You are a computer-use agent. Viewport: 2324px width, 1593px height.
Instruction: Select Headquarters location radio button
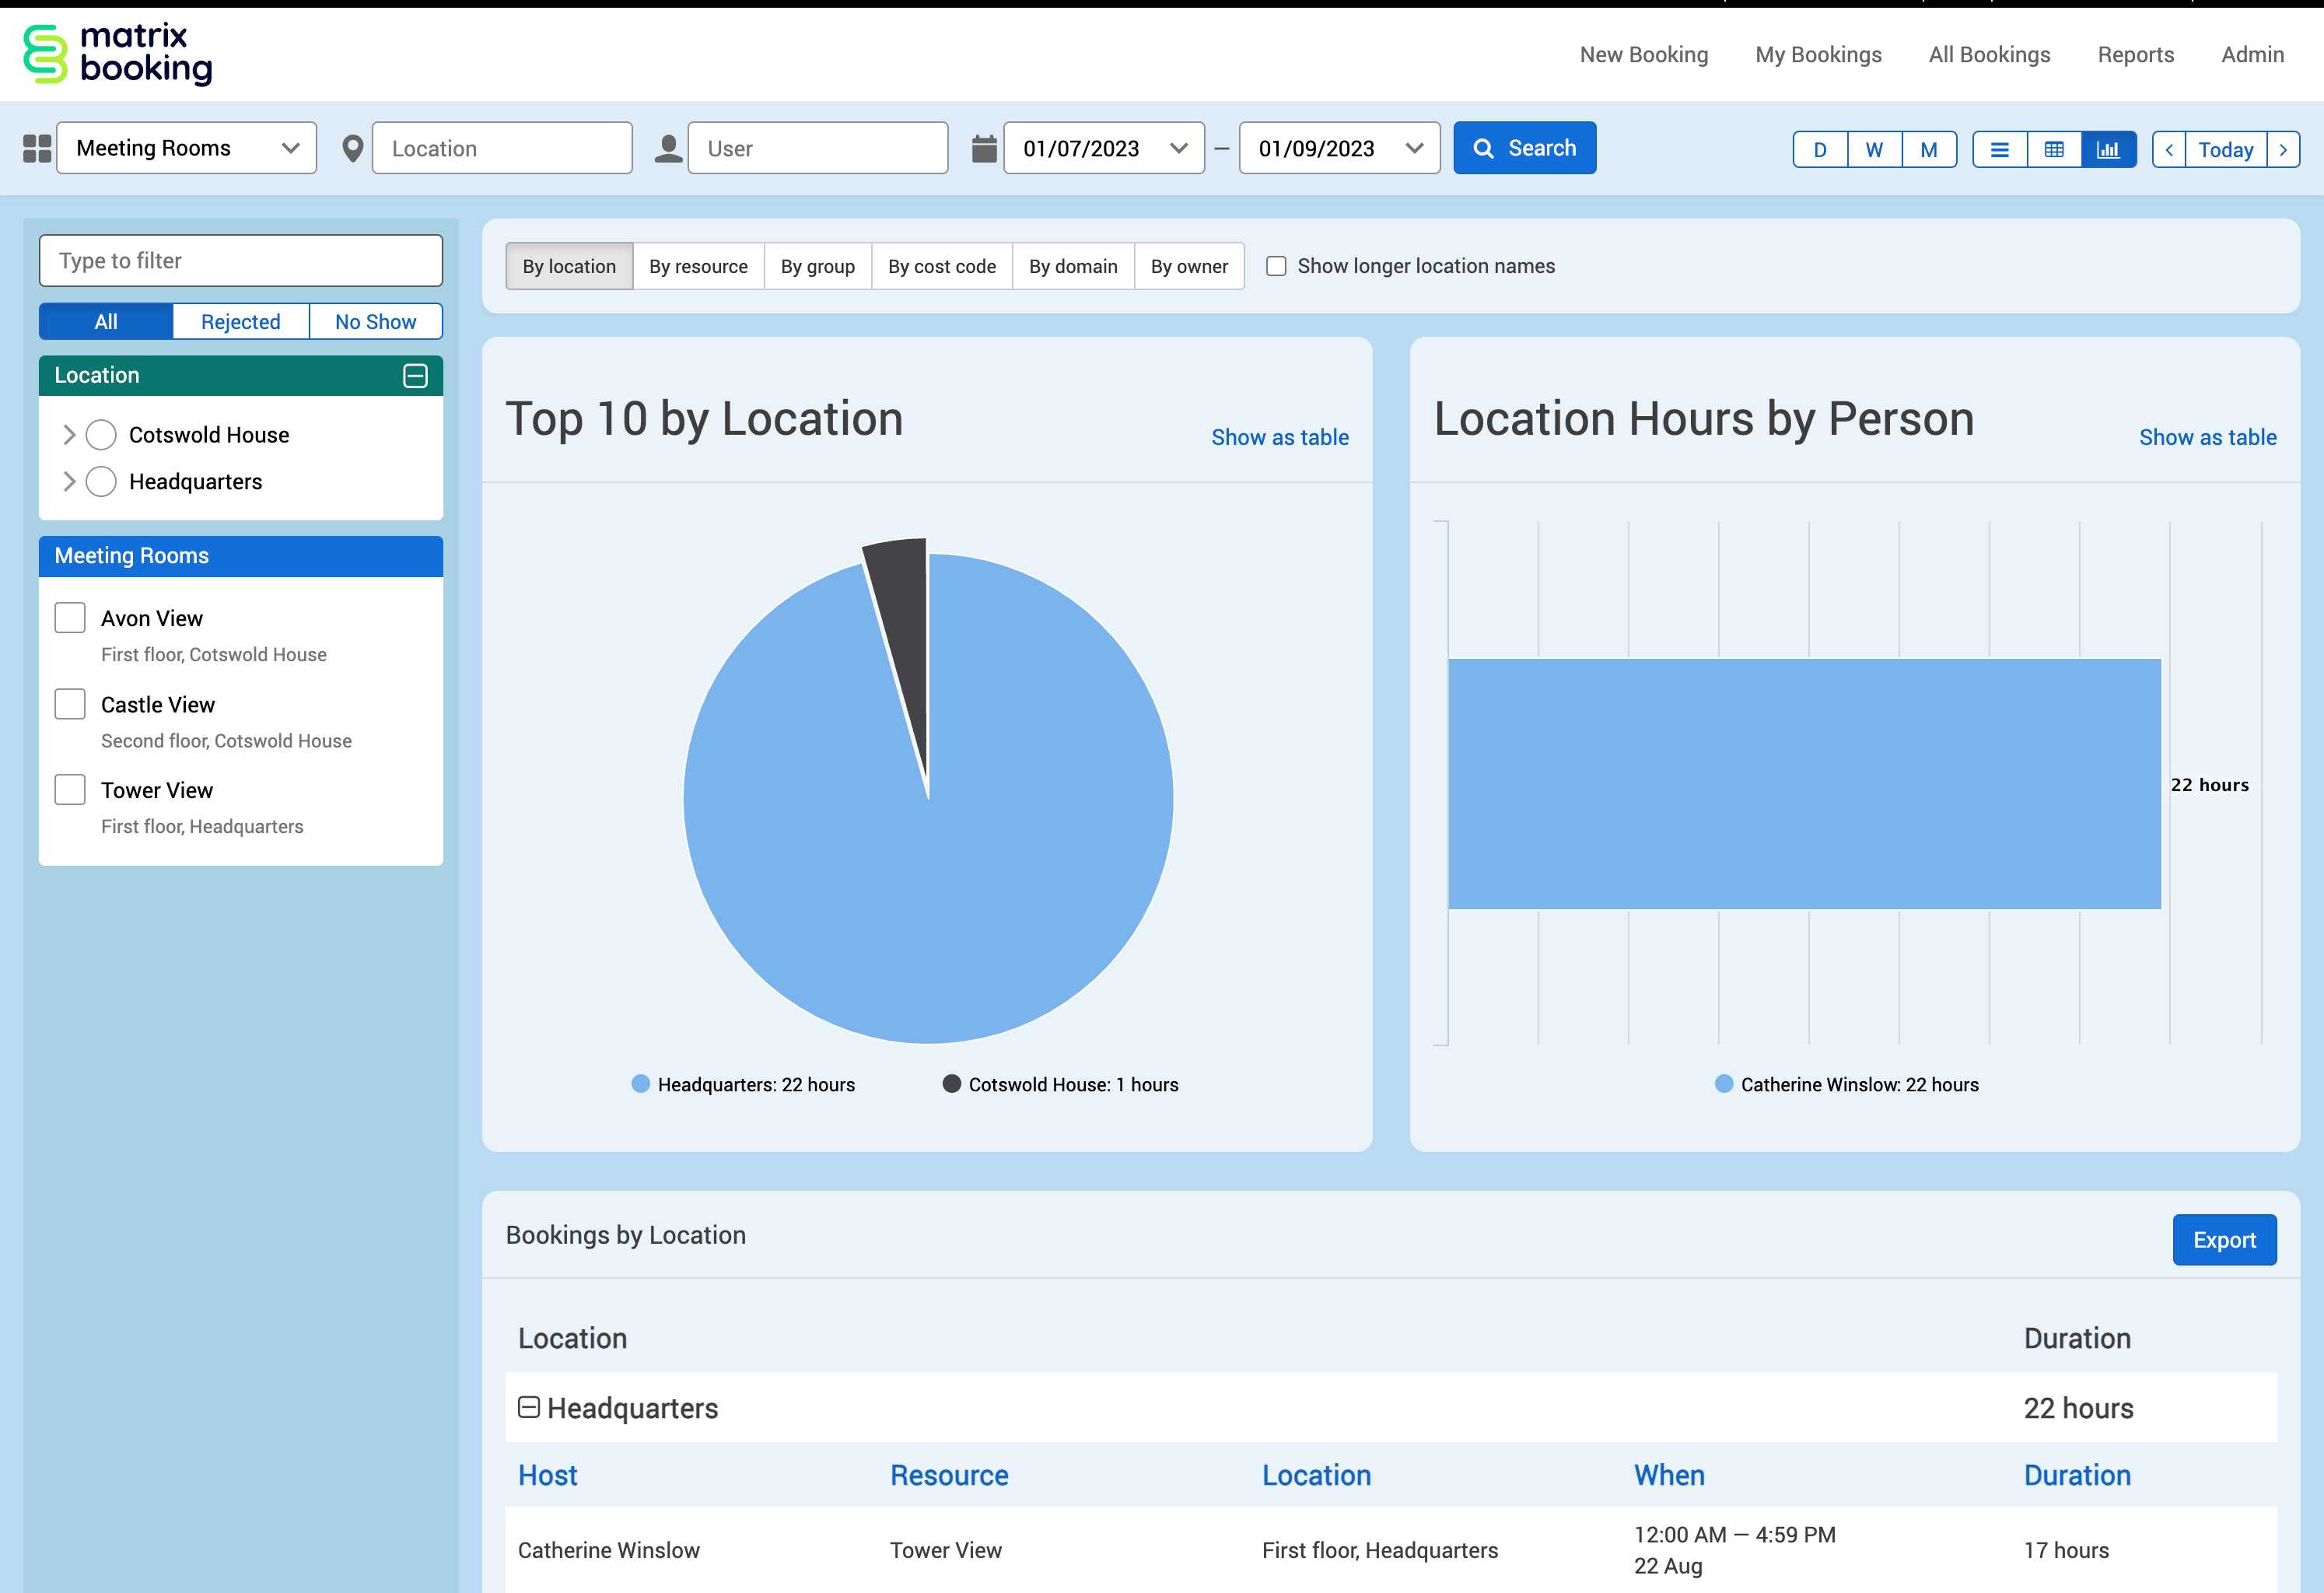(x=101, y=482)
